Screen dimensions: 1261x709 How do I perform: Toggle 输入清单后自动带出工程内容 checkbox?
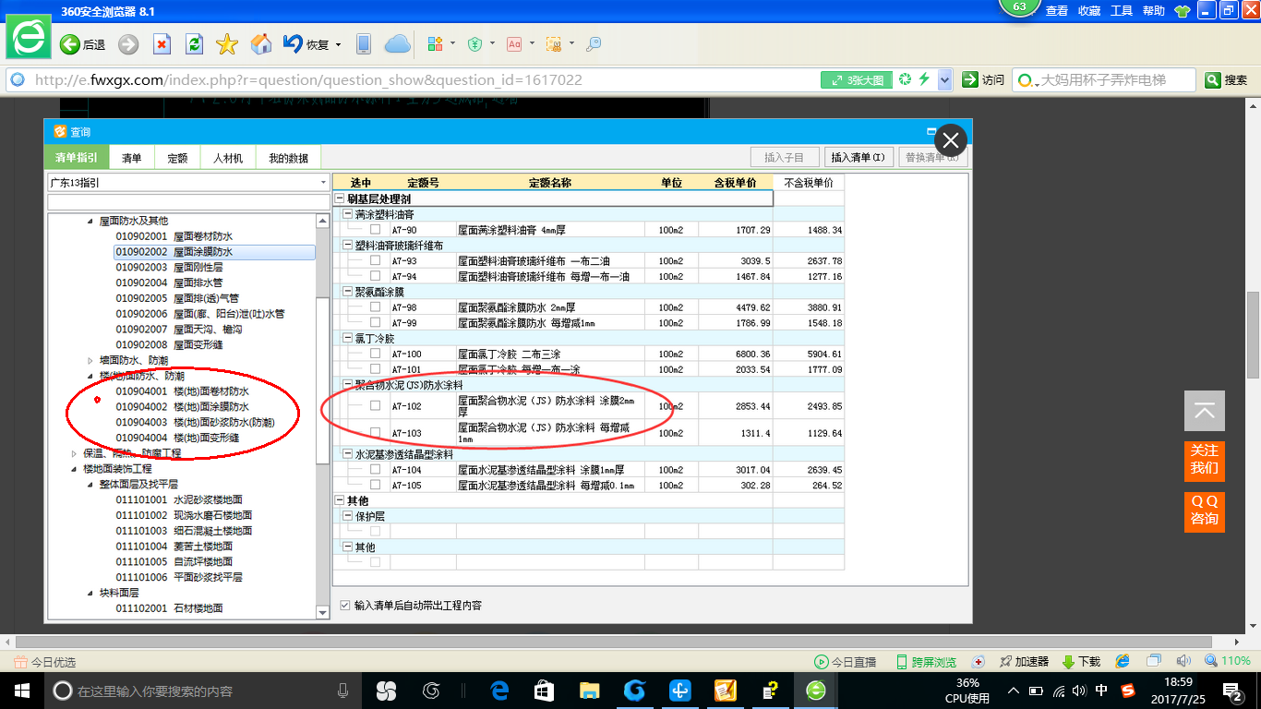pyautogui.click(x=345, y=606)
